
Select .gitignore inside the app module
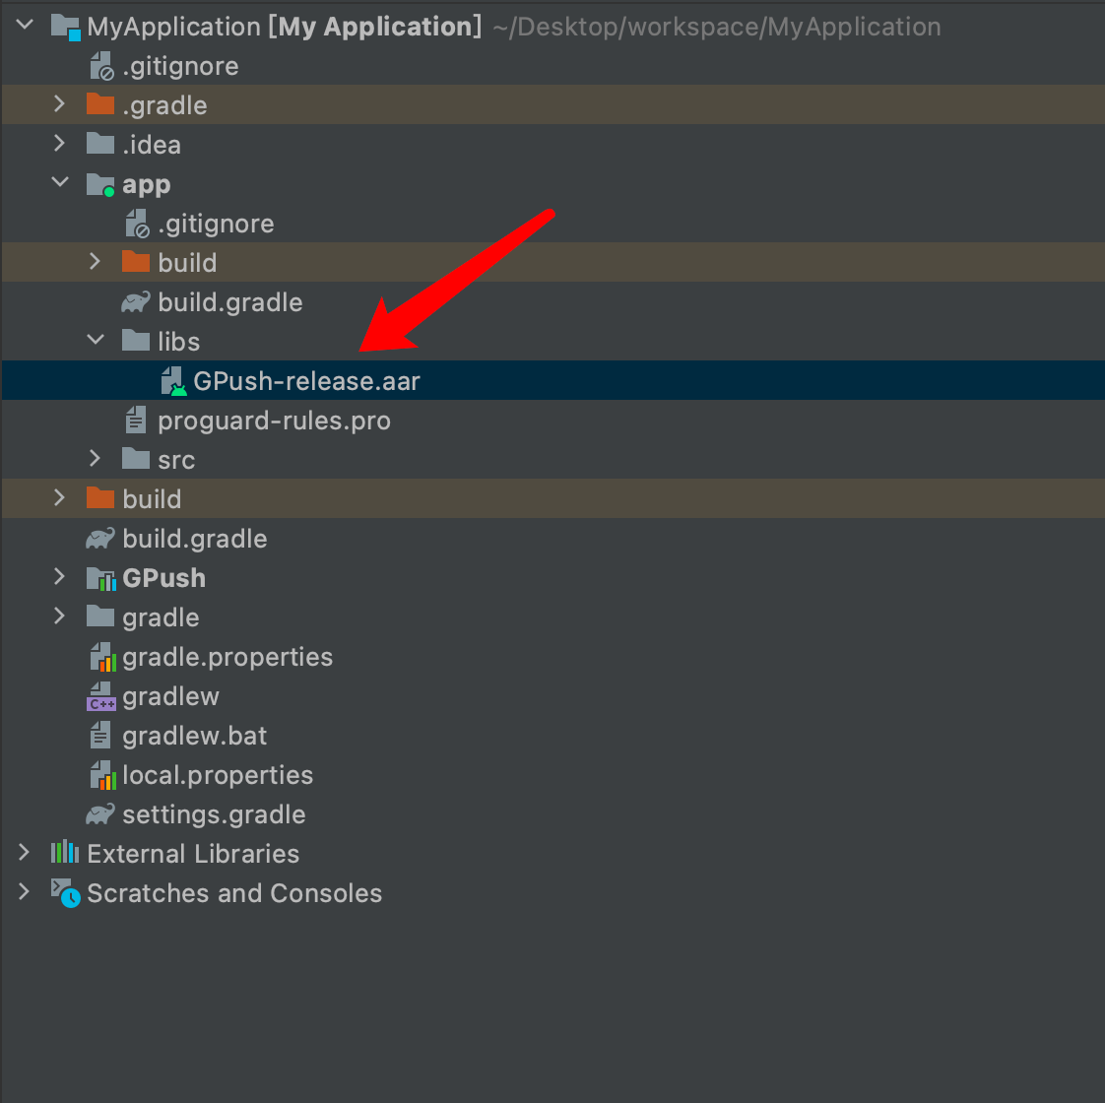point(217,225)
